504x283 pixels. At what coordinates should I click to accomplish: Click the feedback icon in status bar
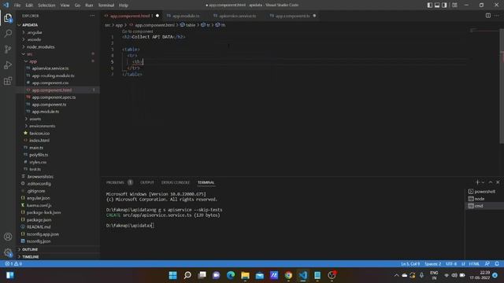point(487,264)
